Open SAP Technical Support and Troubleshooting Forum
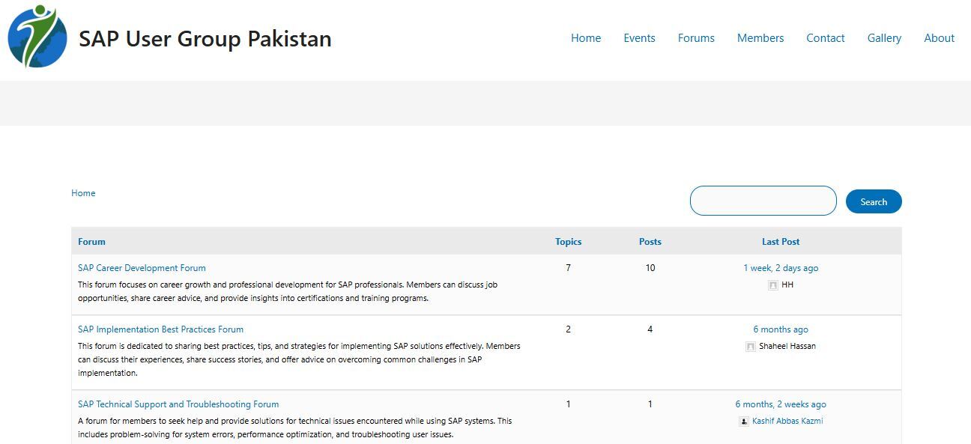971x444 pixels. pyautogui.click(x=178, y=404)
